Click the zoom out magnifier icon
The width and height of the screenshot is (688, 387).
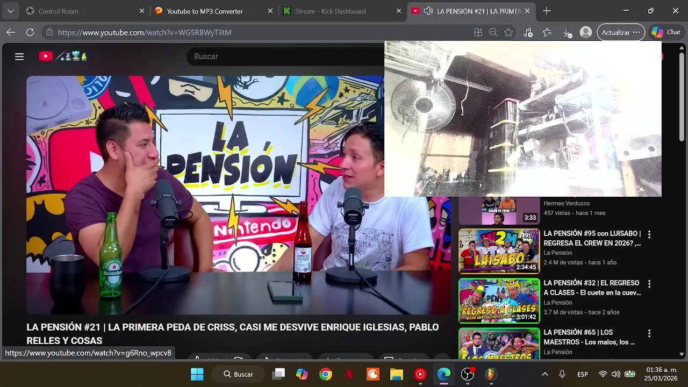tap(493, 32)
